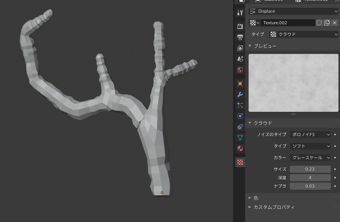Open the カラー グレースケール dropdown
This screenshot has width=340, height=222.
point(310,158)
